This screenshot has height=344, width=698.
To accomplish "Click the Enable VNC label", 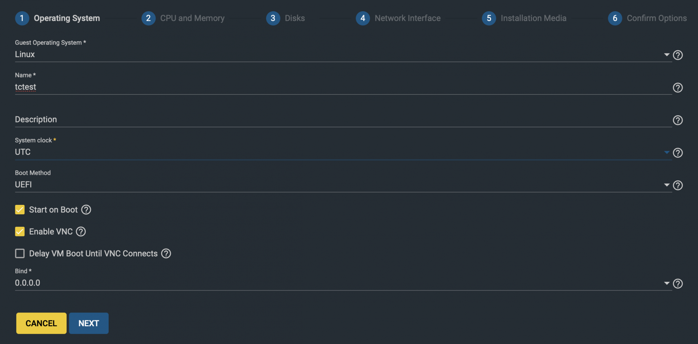I will point(51,231).
